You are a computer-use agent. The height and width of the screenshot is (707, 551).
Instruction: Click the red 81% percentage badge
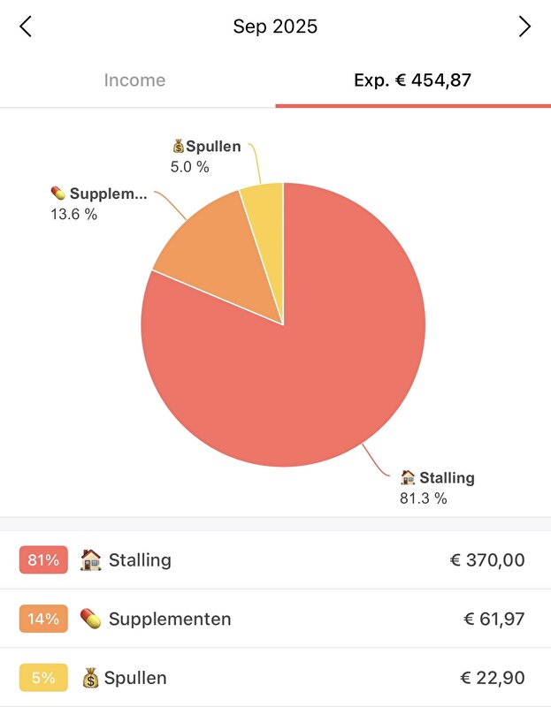pos(43,559)
